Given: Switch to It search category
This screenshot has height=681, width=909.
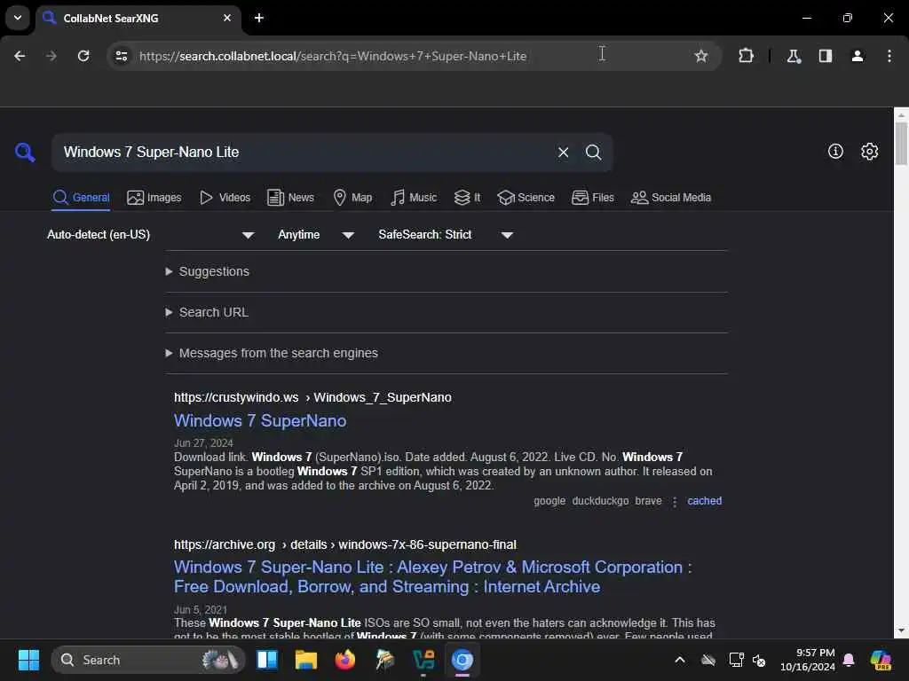Looking at the screenshot, I should click(x=467, y=198).
